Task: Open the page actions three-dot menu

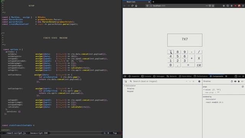Action: click(x=207, y=6)
